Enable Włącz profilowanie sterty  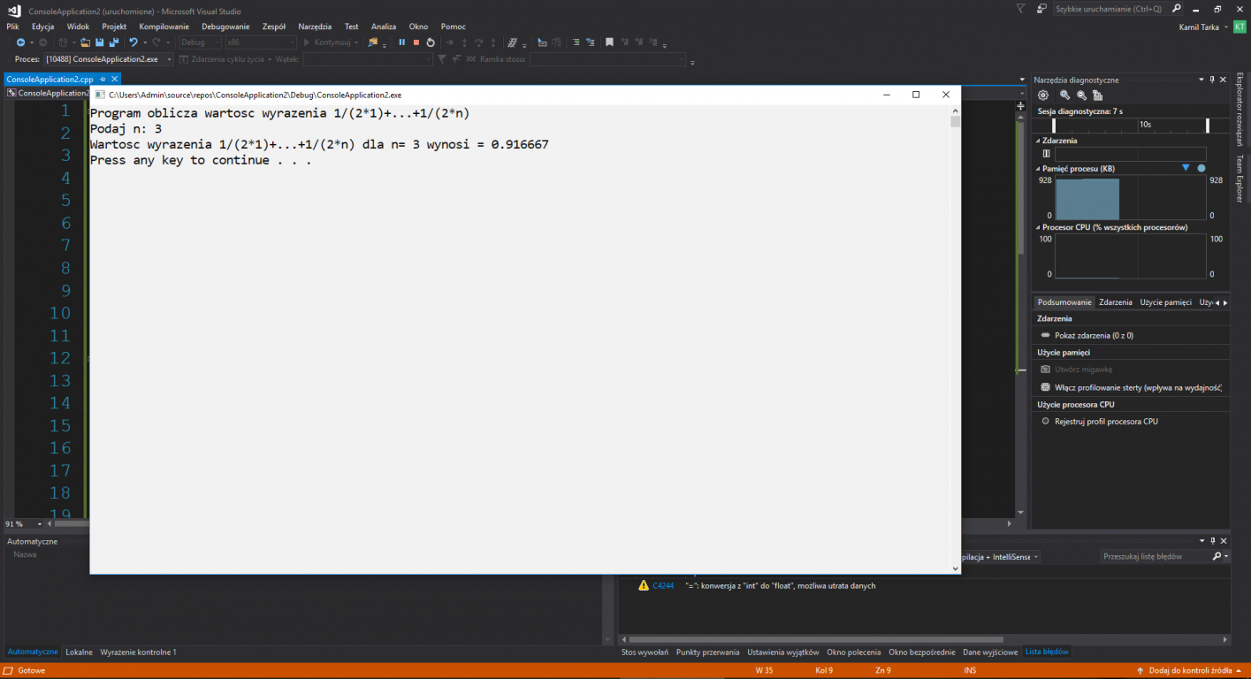pos(1132,387)
